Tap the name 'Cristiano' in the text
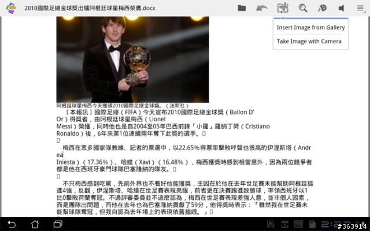The height and width of the screenshot is (231, 370). pyautogui.click(x=257, y=126)
